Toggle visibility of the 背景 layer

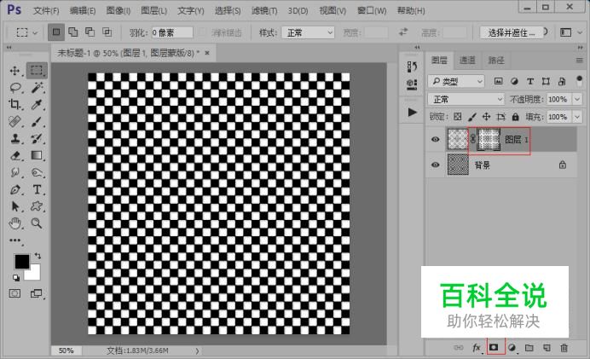click(x=436, y=165)
